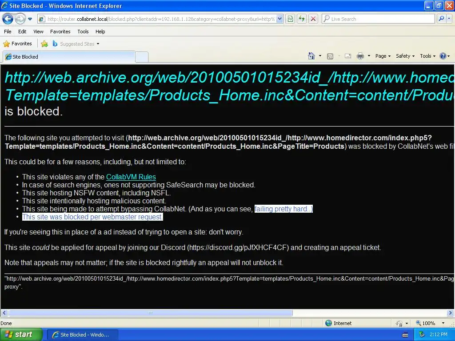The image size is (455, 341).
Task: Click the Help question mark icon
Action: tap(443, 56)
